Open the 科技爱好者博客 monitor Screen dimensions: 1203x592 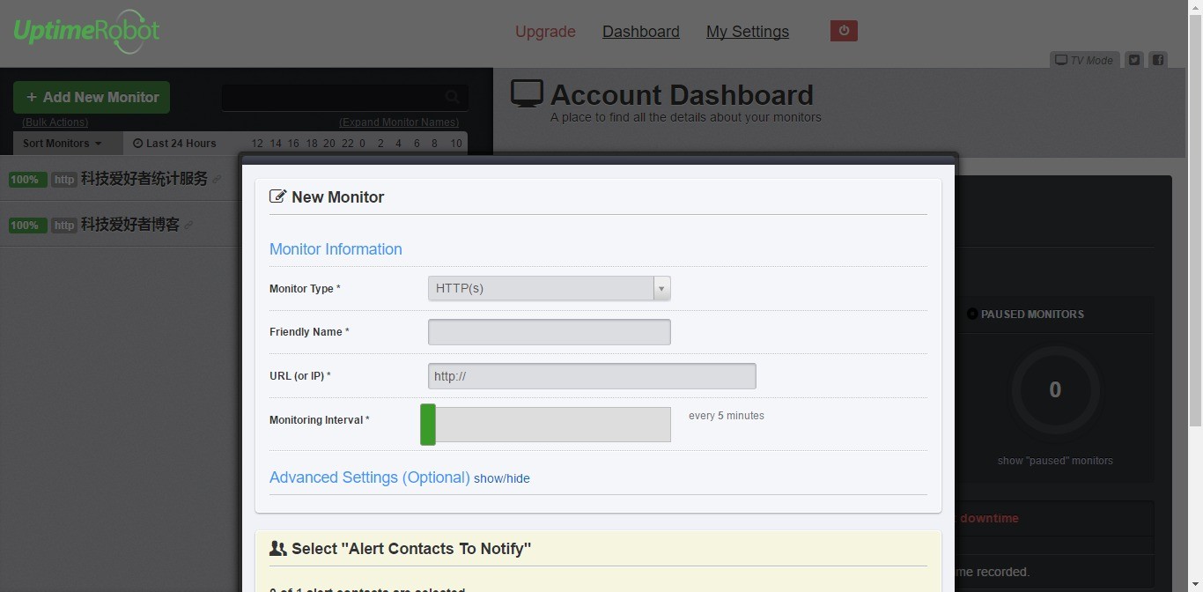130,225
